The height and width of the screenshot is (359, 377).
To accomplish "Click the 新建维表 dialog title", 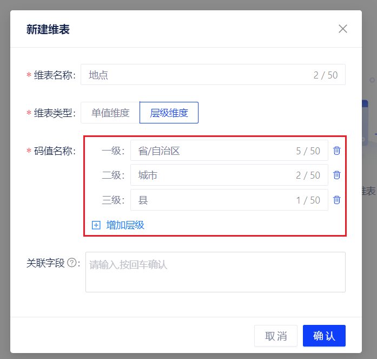I will coord(48,29).
